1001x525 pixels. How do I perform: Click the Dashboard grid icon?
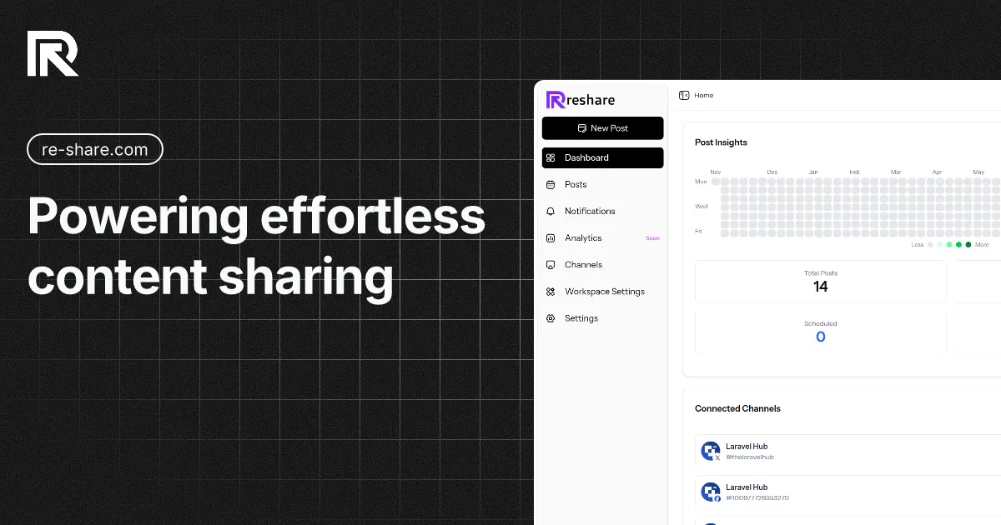tap(551, 157)
